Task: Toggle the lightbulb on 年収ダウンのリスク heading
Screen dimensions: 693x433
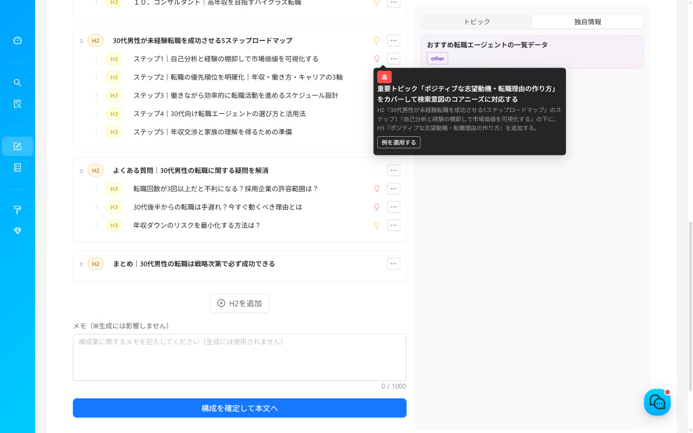Action: click(x=377, y=225)
